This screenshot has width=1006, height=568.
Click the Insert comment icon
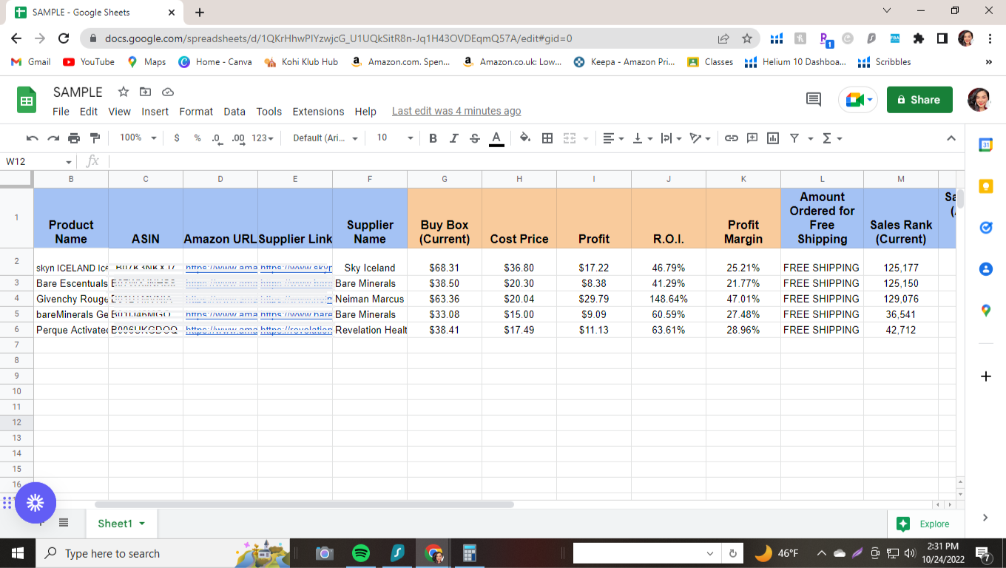click(x=752, y=138)
